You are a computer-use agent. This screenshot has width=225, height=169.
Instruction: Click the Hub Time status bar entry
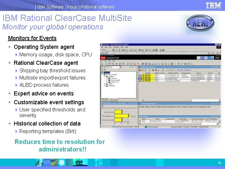126,127
